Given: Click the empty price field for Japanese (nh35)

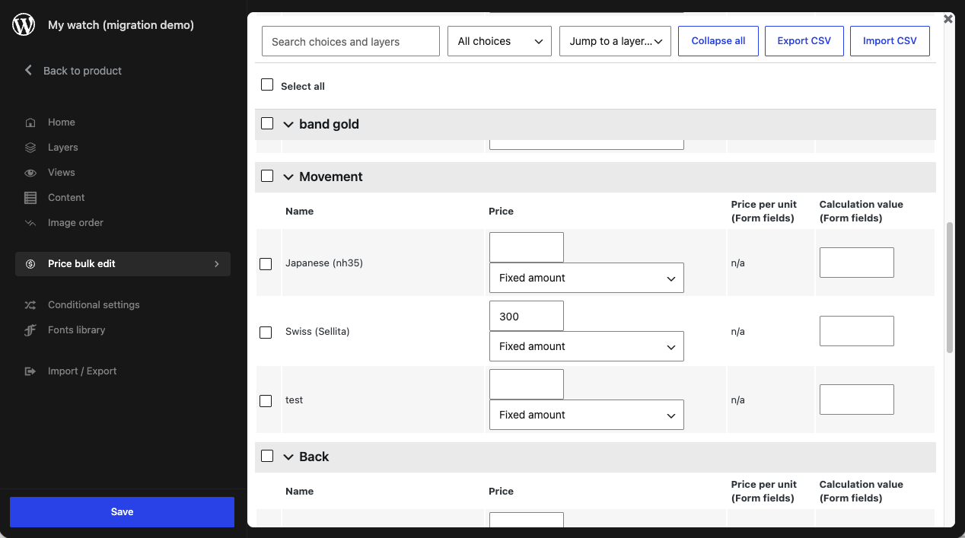Looking at the screenshot, I should click(527, 247).
